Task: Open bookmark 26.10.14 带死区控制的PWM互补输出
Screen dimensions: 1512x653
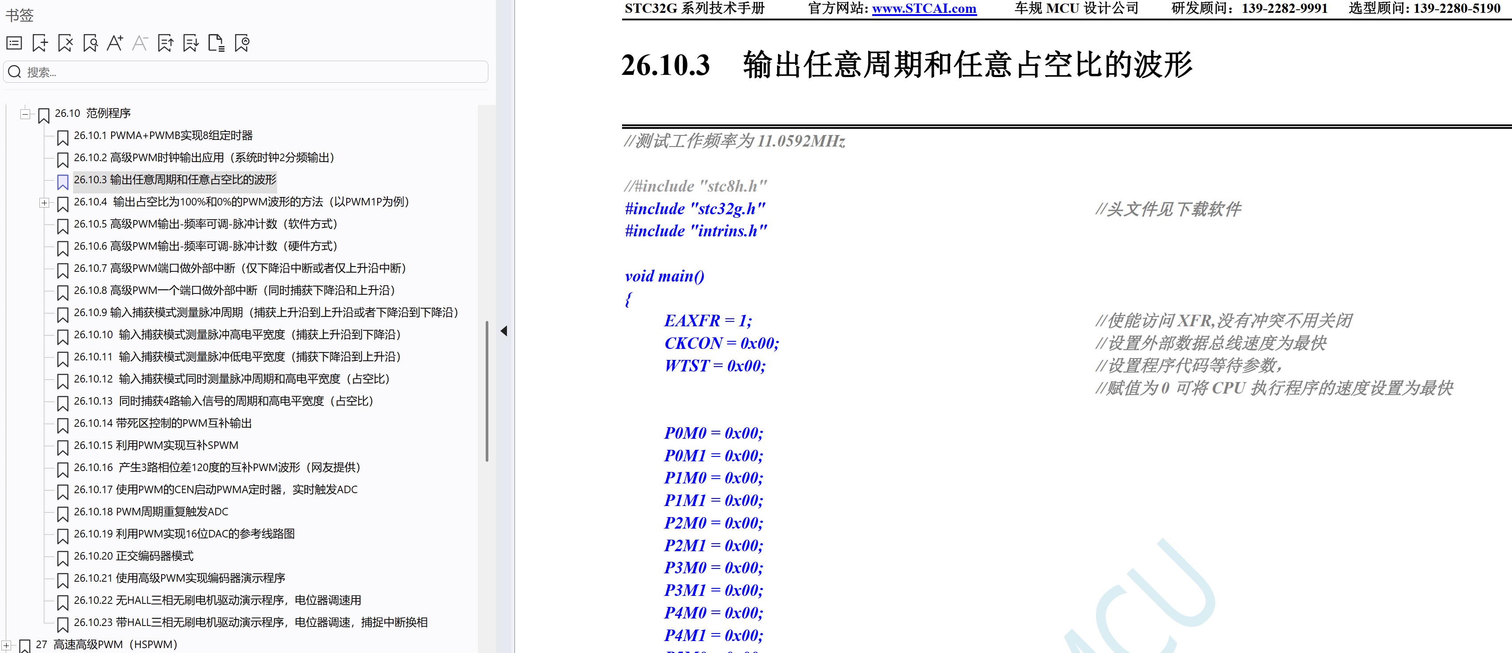Action: tap(162, 423)
